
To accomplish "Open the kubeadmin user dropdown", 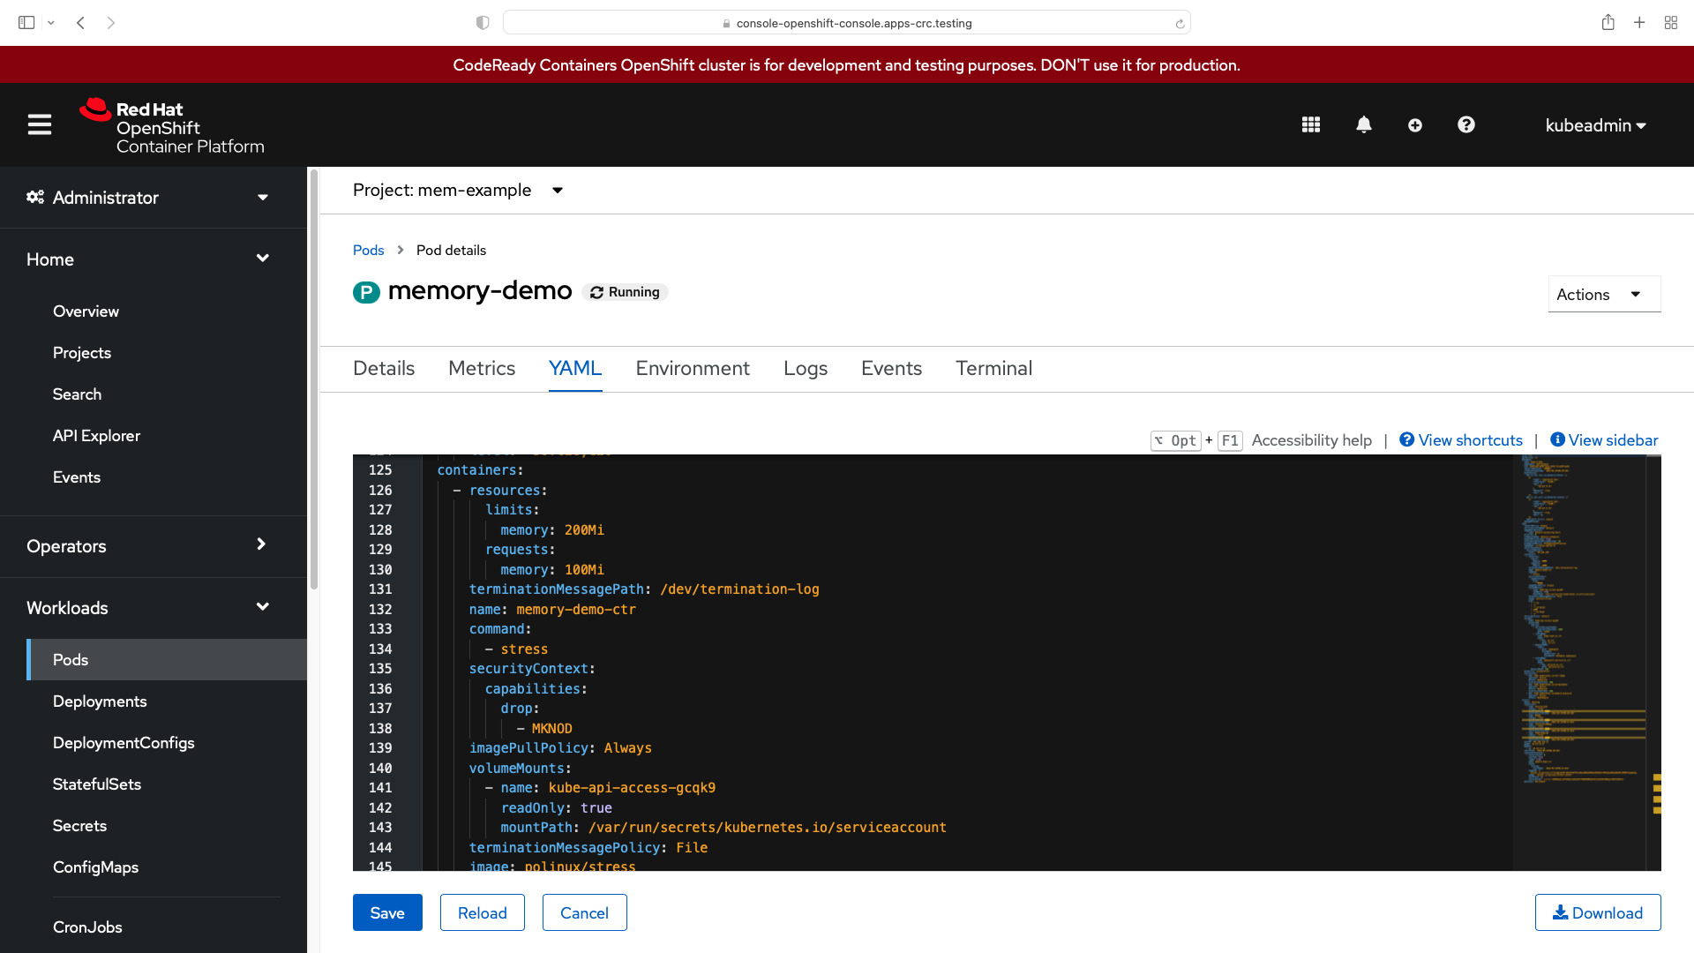I will click(1595, 125).
